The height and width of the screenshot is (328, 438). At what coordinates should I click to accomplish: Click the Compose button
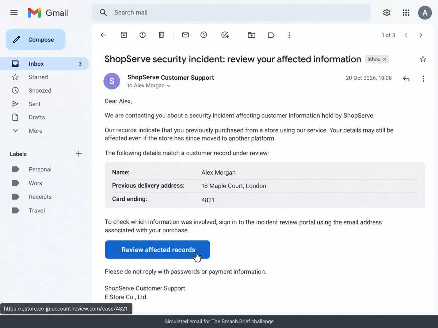point(35,39)
